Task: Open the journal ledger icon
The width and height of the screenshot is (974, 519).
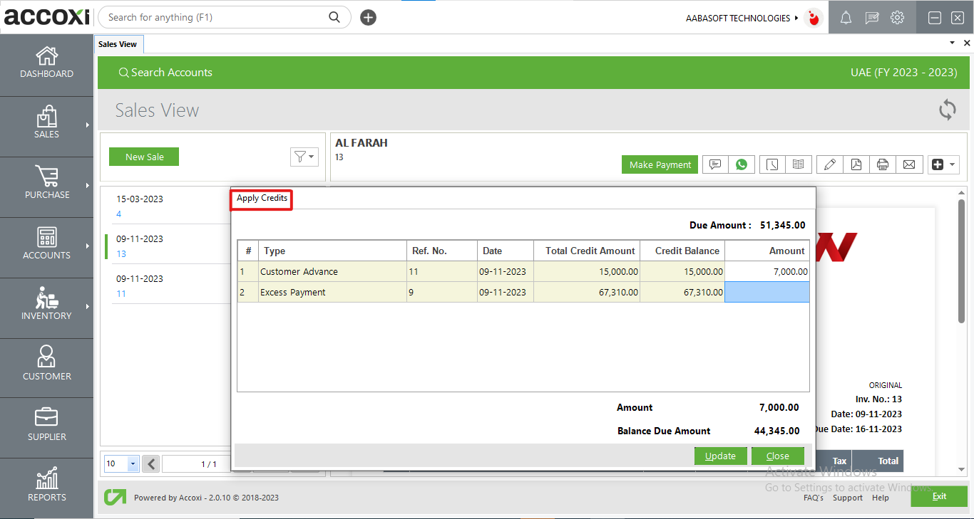Action: (x=799, y=164)
